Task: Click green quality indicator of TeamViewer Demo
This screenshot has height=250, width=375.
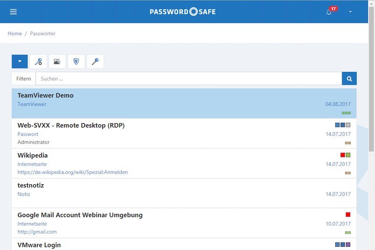Action: coord(346,113)
